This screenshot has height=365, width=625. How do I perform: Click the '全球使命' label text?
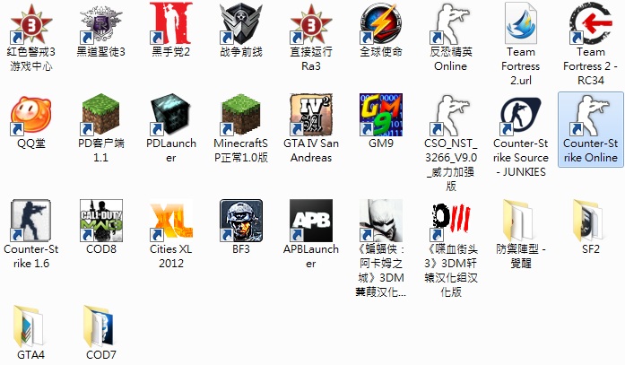pos(381,52)
